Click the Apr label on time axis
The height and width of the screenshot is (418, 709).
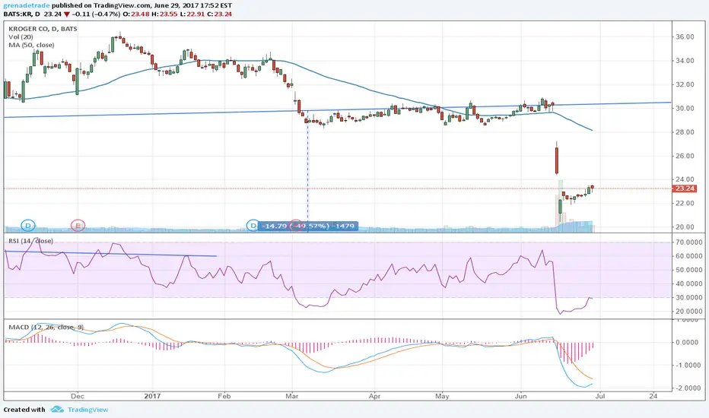click(374, 396)
